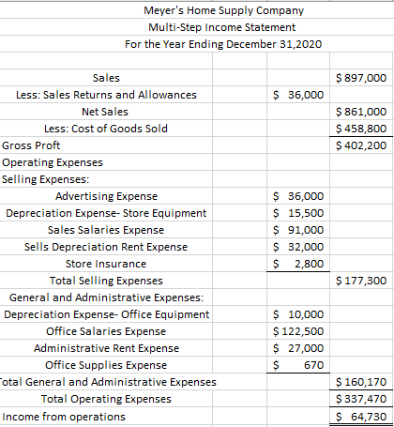Click the "Net Sales" label

click(105, 112)
